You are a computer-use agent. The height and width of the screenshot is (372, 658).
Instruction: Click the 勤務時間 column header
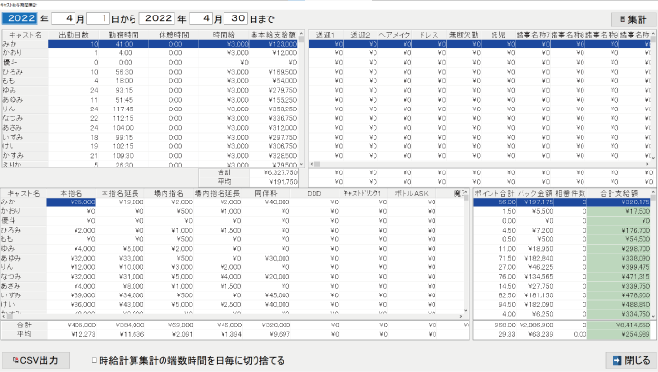(x=124, y=35)
